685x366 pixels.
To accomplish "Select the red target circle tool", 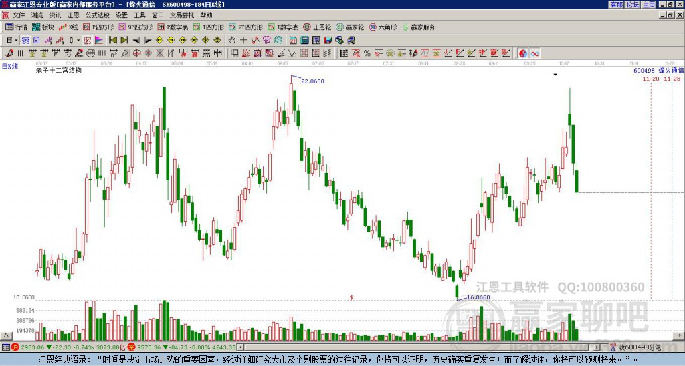I will (x=136, y=53).
